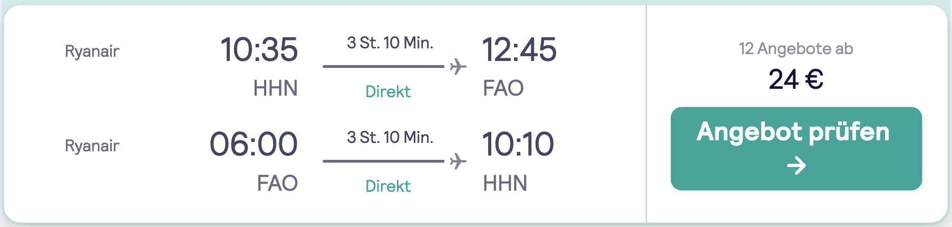Select the return Ryanair airline label
Image resolution: width=952 pixels, height=227 pixels.
coord(92,146)
